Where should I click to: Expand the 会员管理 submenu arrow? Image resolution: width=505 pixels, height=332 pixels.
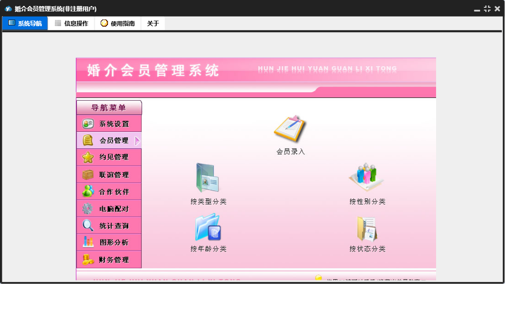point(137,141)
